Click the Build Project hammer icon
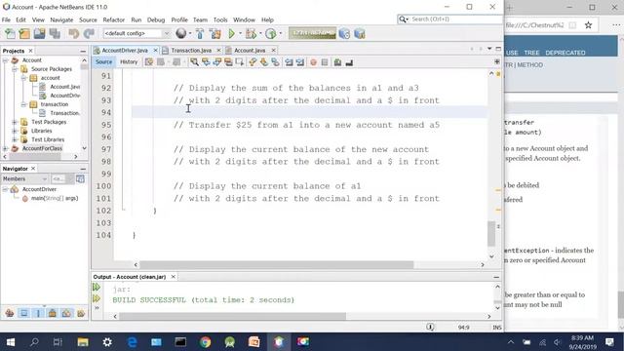 click(200, 34)
